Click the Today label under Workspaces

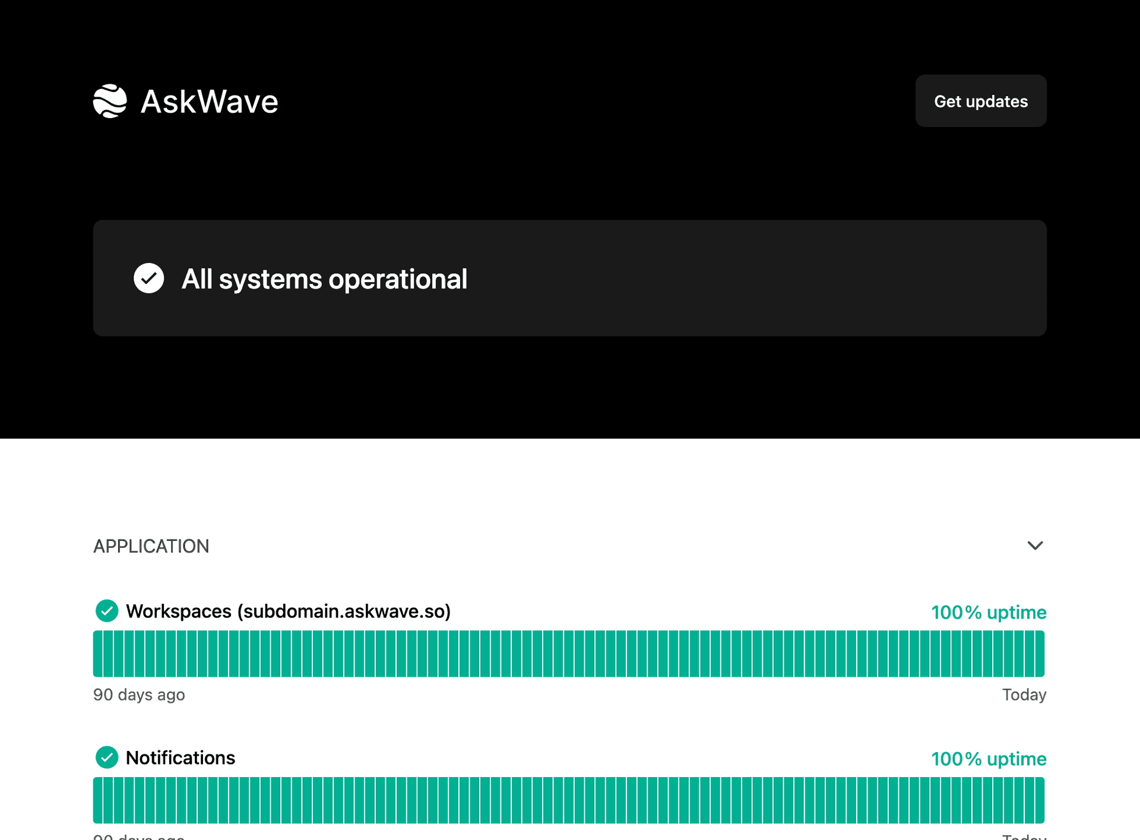(1024, 695)
